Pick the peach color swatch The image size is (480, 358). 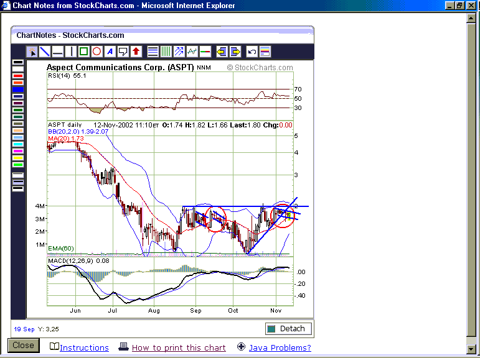tap(18, 131)
